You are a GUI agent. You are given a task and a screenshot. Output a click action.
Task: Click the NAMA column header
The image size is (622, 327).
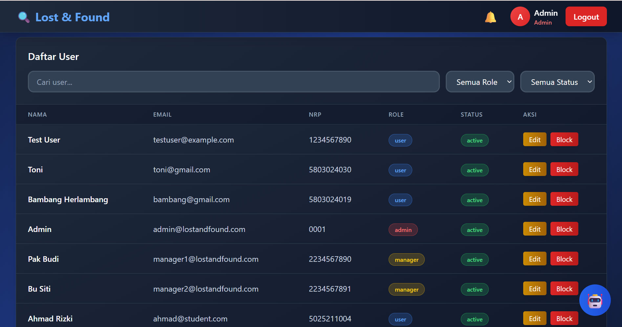pos(37,115)
